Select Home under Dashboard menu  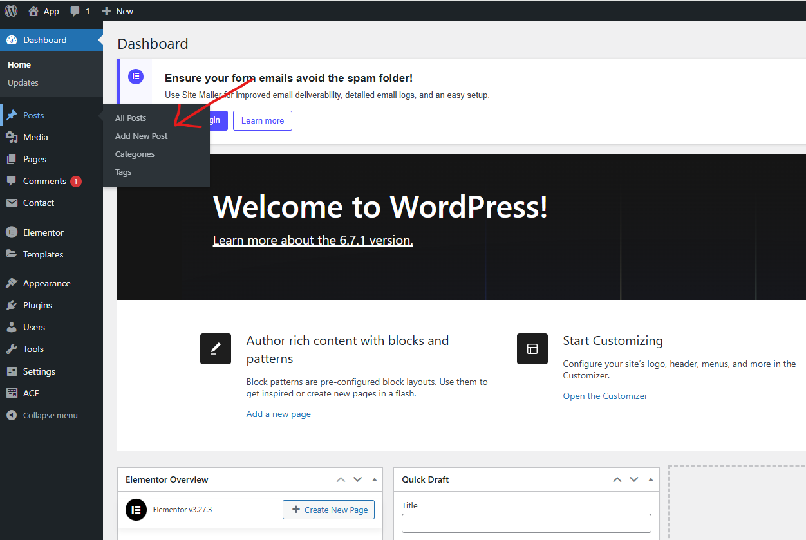(x=19, y=64)
